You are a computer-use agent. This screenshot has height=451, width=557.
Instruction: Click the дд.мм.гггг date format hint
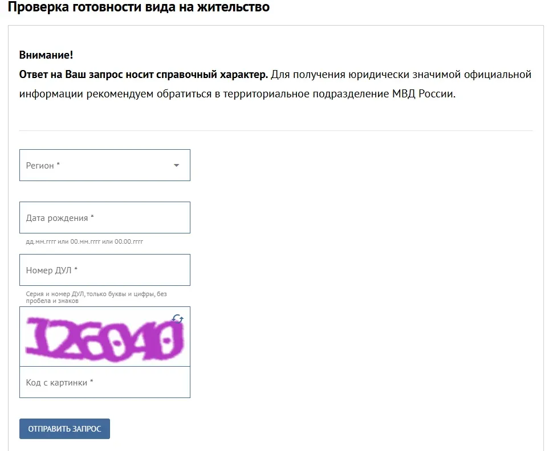tap(84, 241)
